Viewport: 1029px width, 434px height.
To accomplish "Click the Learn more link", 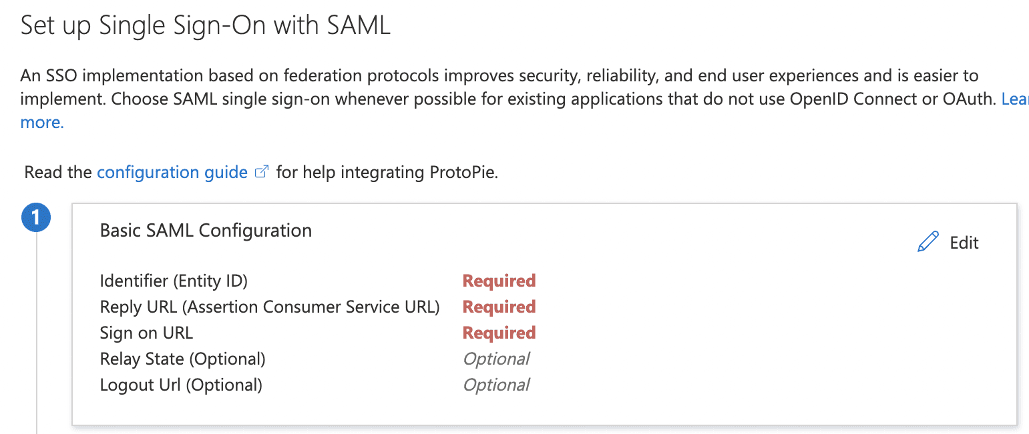I will (x=42, y=122).
